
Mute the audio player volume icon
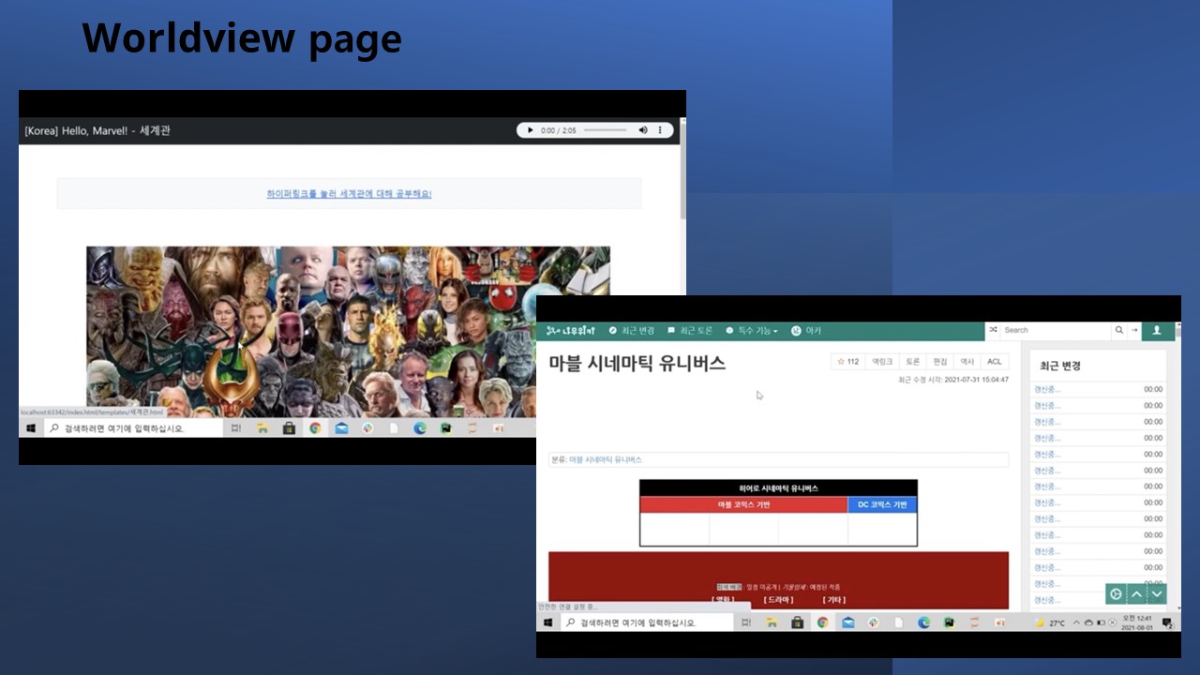[x=643, y=130]
